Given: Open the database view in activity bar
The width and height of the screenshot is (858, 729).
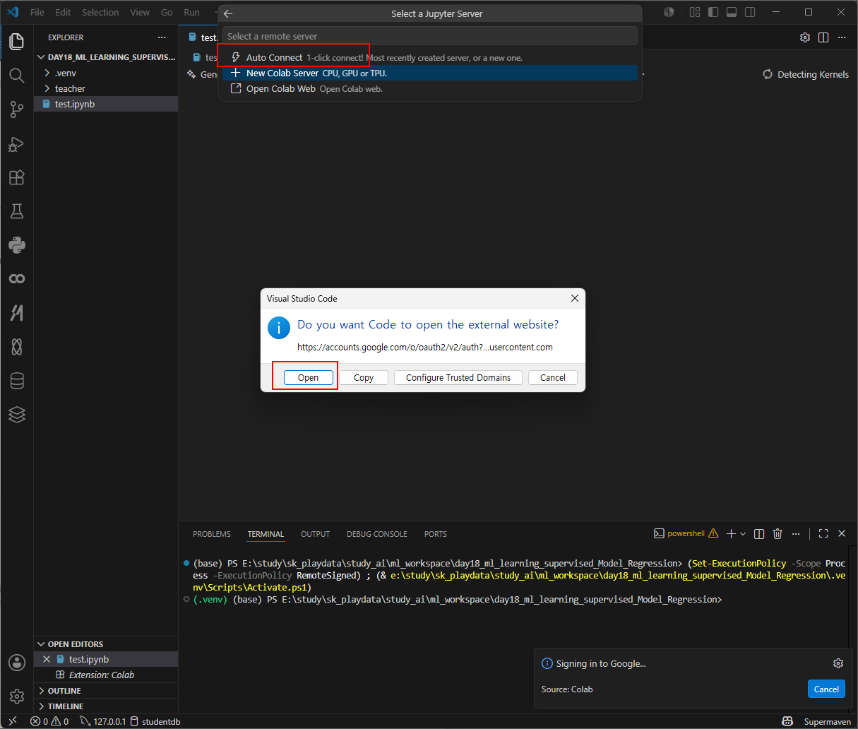Looking at the screenshot, I should point(17,381).
